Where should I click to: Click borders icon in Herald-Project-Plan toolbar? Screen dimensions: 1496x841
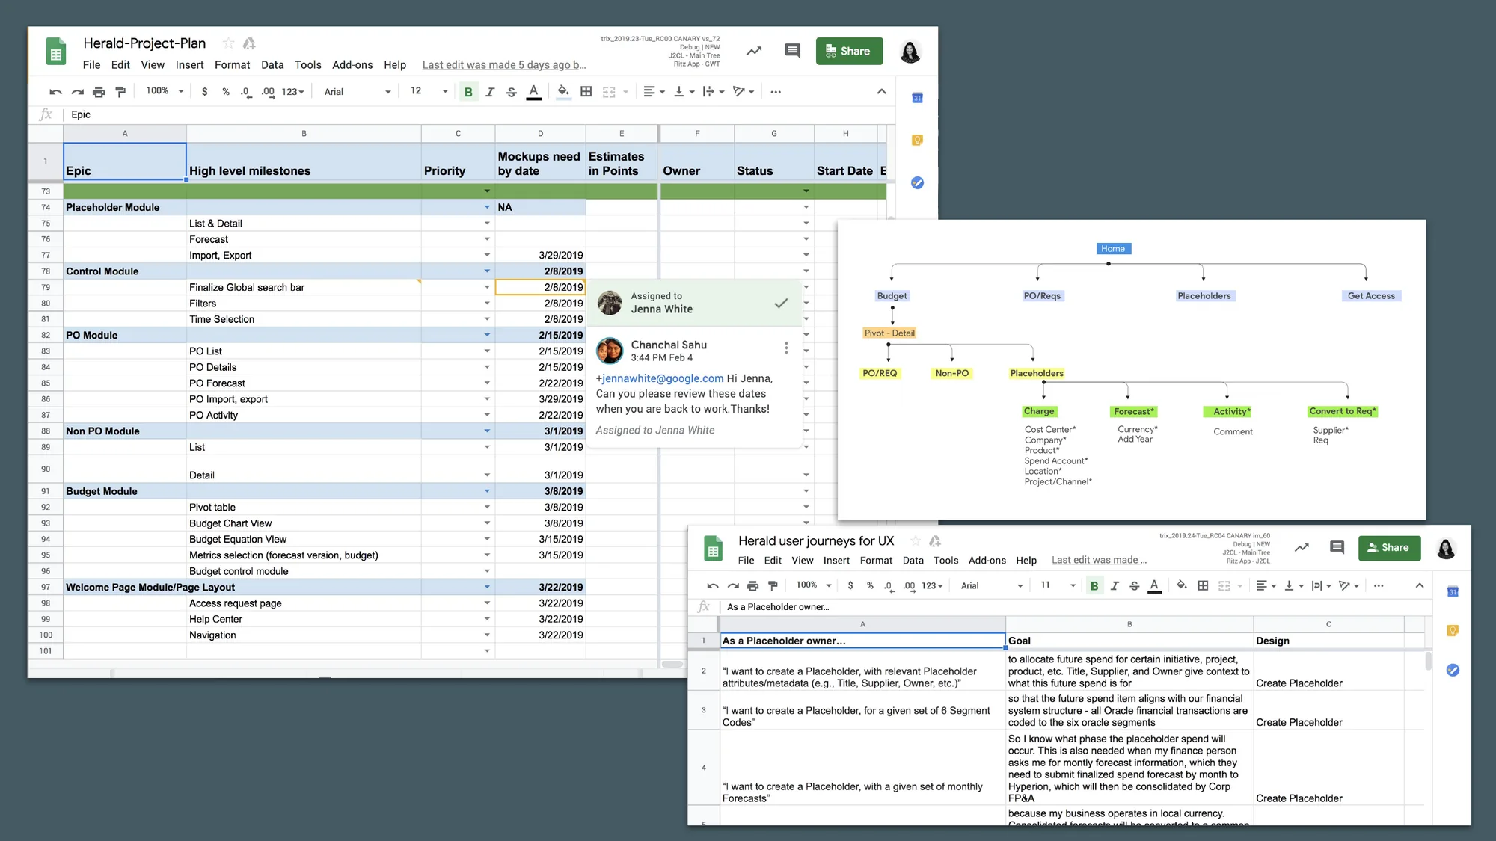(586, 92)
